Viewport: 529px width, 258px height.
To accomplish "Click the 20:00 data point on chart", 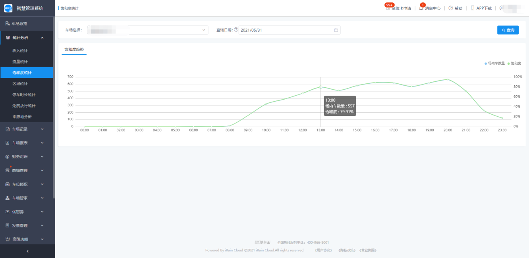I will [x=448, y=79].
